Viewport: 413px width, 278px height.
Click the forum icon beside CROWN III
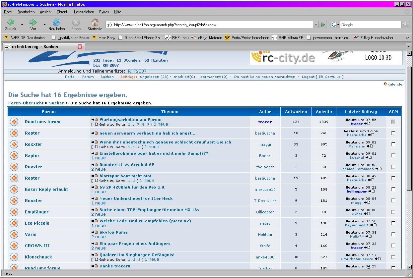tap(14, 246)
